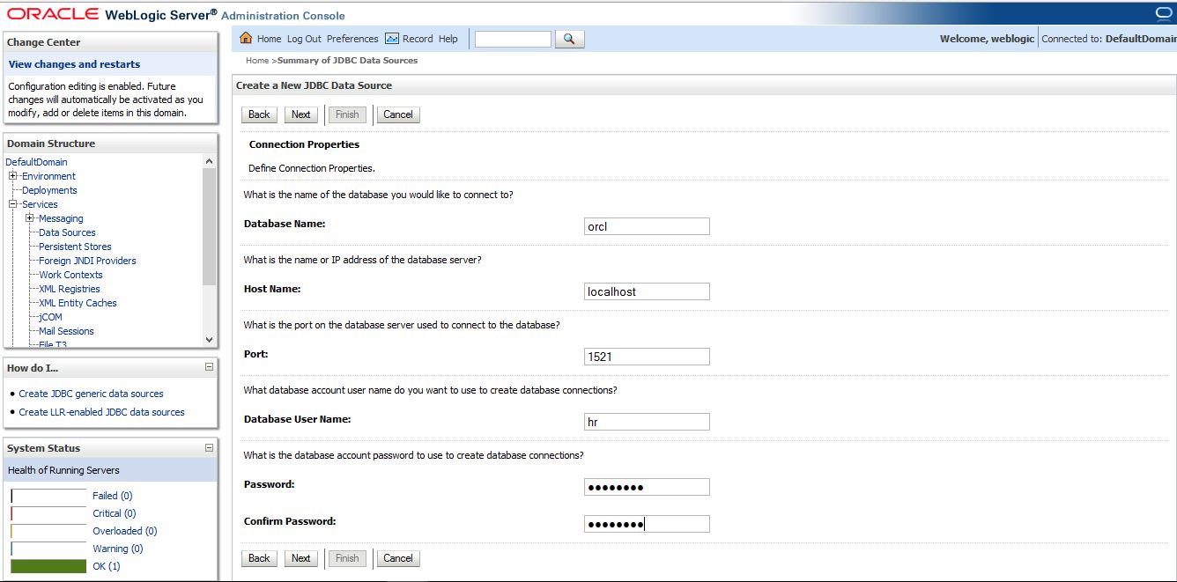
Task: Click the green OK health bar
Action: [48, 566]
